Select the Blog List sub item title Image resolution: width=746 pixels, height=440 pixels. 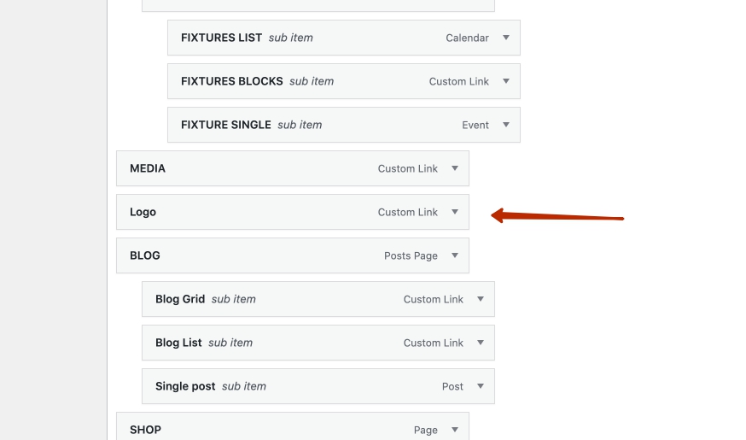[178, 343]
